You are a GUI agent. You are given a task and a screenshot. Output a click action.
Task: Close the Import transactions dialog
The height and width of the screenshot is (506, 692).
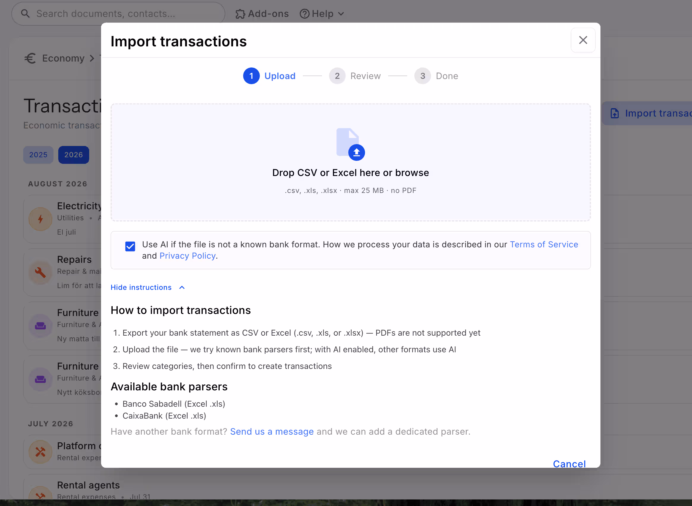pyautogui.click(x=583, y=40)
